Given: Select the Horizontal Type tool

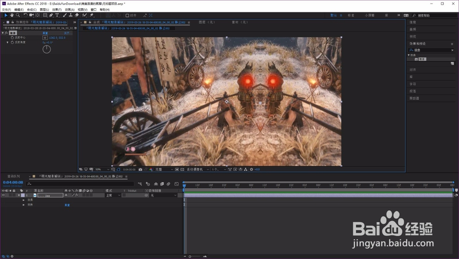Looking at the screenshot, I should click(x=57, y=15).
